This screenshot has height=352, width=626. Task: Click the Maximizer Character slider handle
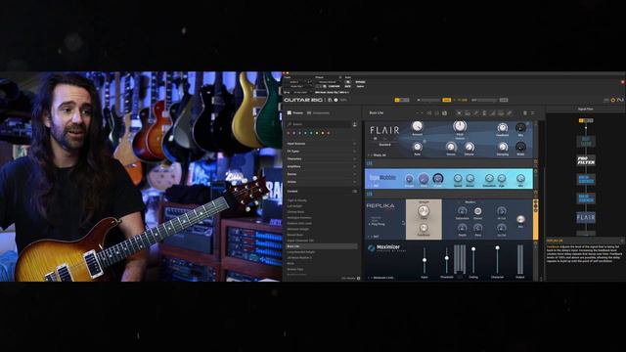point(497,247)
